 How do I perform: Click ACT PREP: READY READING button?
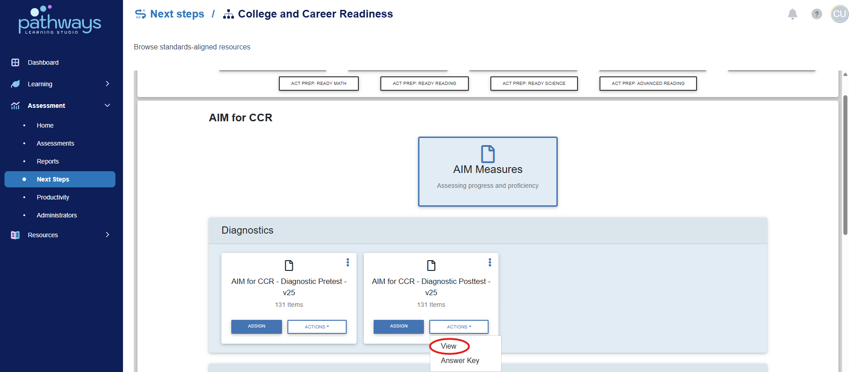click(x=424, y=84)
